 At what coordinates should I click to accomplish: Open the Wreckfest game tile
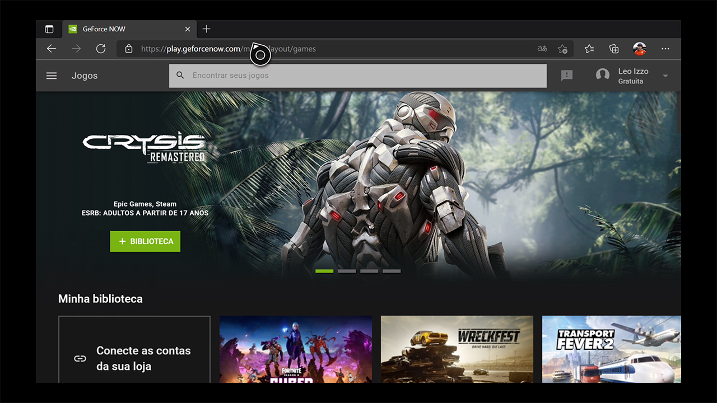point(457,349)
